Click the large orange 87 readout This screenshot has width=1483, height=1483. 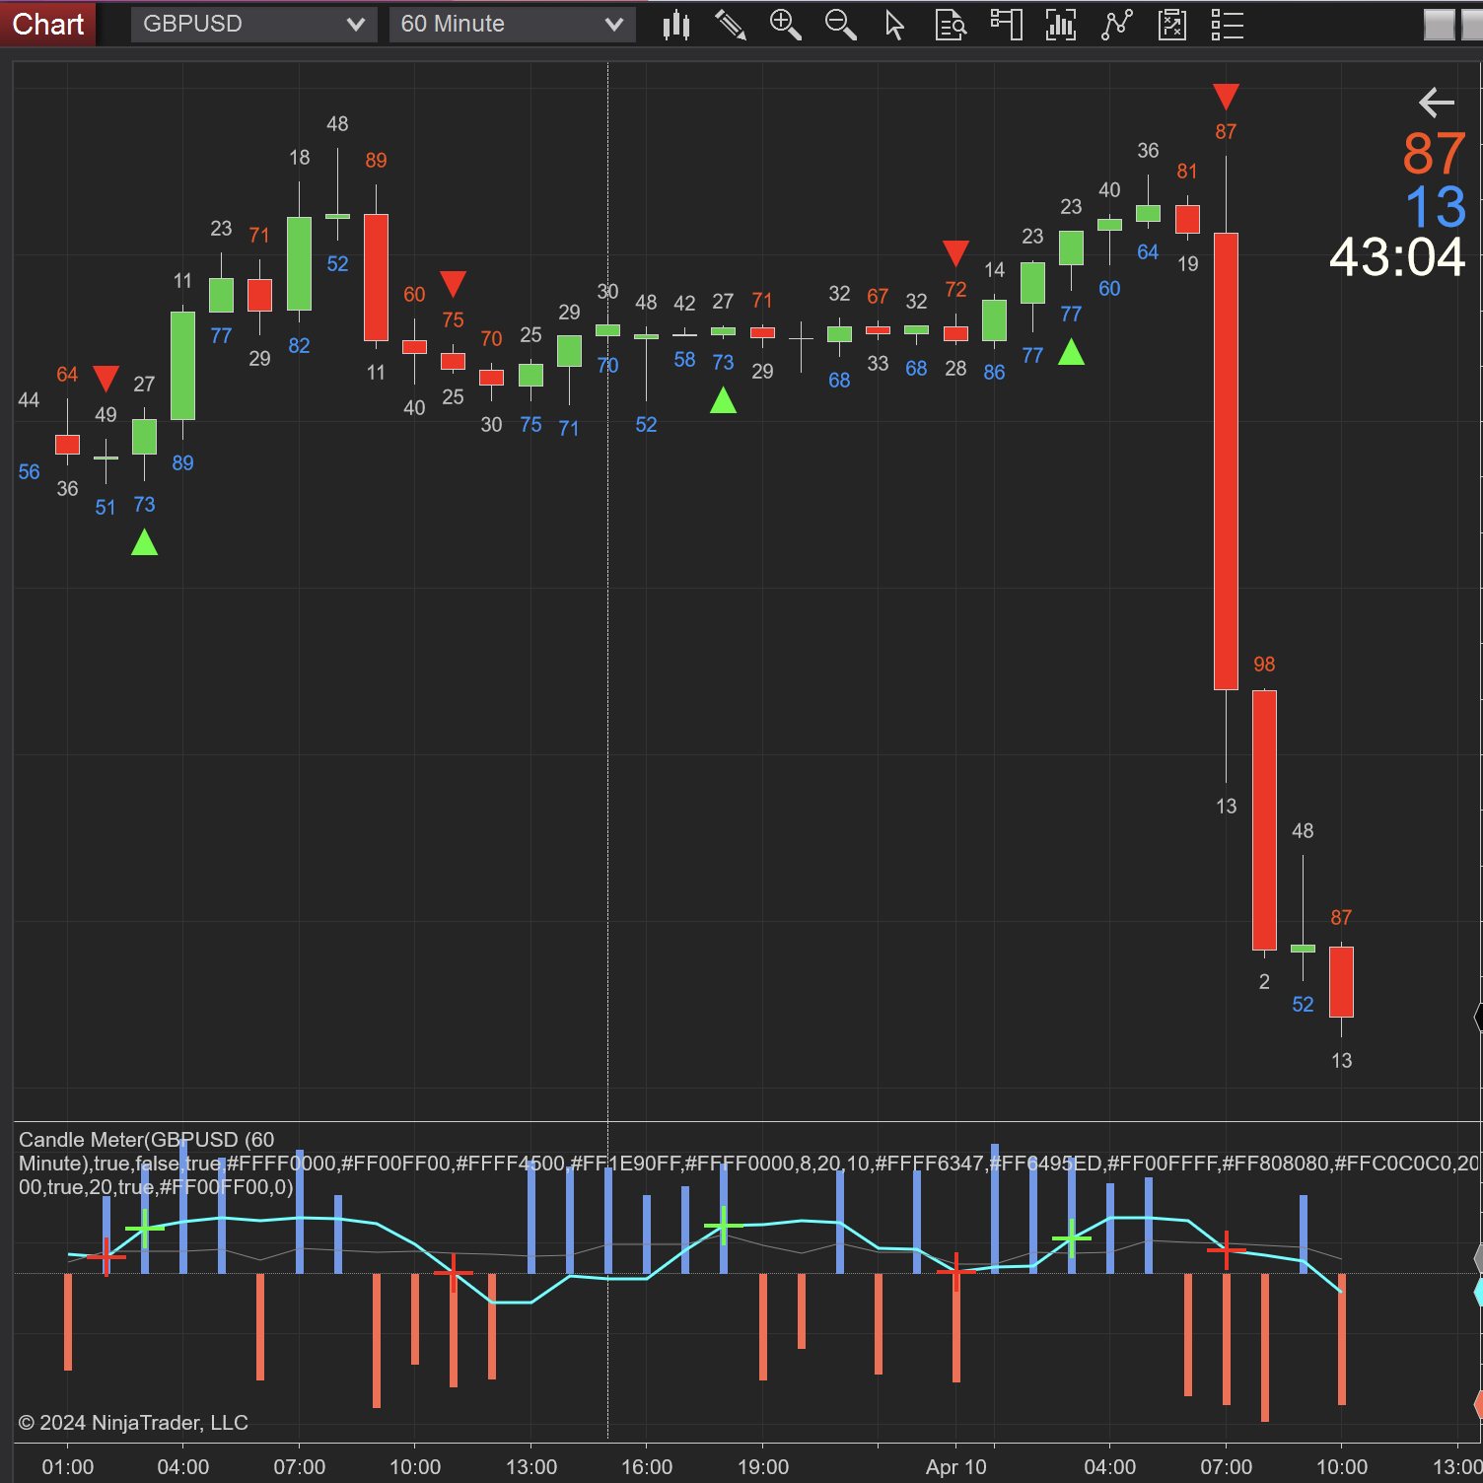pos(1434,154)
